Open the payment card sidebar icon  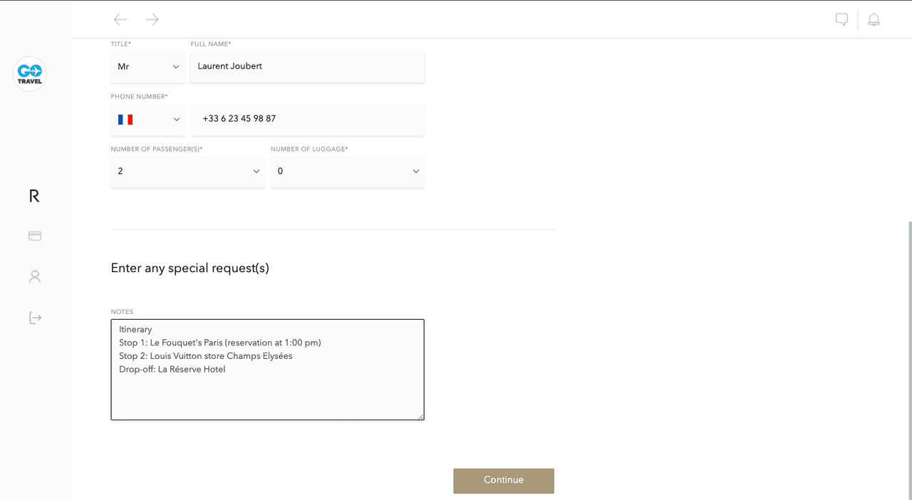coord(35,236)
